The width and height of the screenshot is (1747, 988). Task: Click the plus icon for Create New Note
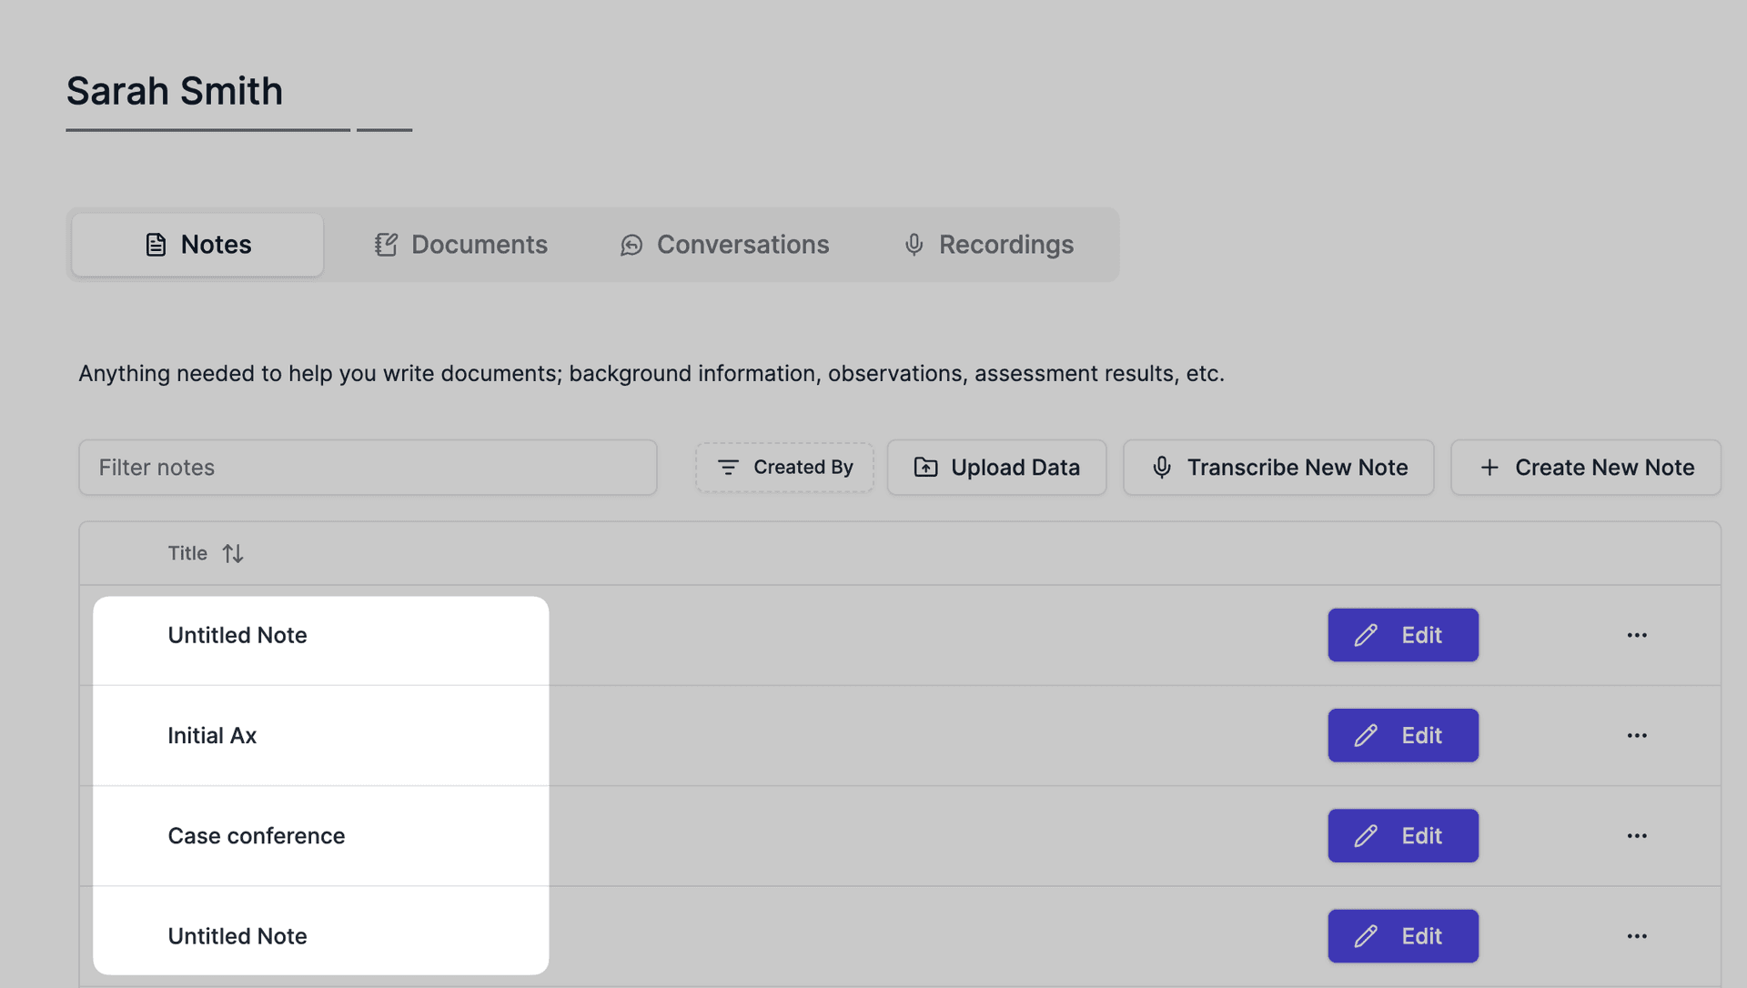pos(1489,468)
